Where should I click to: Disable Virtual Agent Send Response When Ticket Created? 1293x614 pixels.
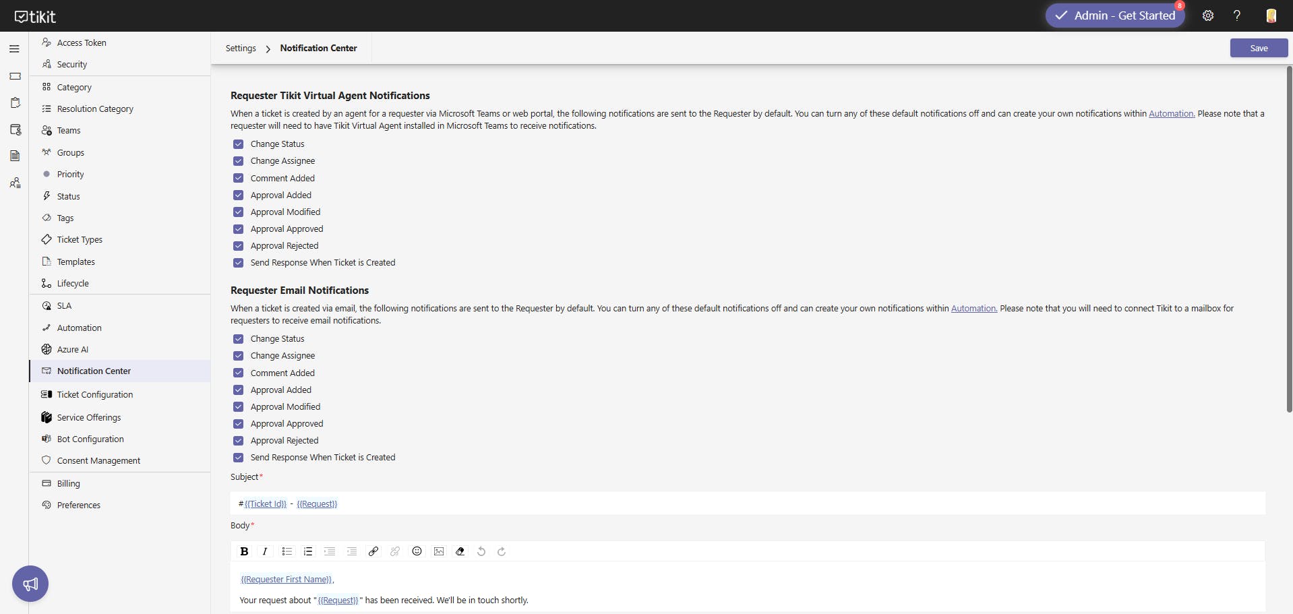(x=238, y=263)
